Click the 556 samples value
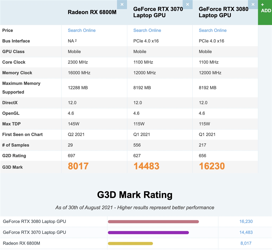 coord(137,145)
